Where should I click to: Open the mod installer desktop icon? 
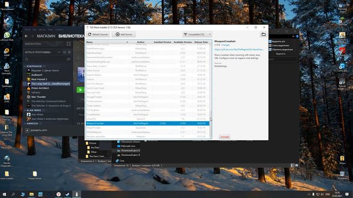[x=7, y=175]
